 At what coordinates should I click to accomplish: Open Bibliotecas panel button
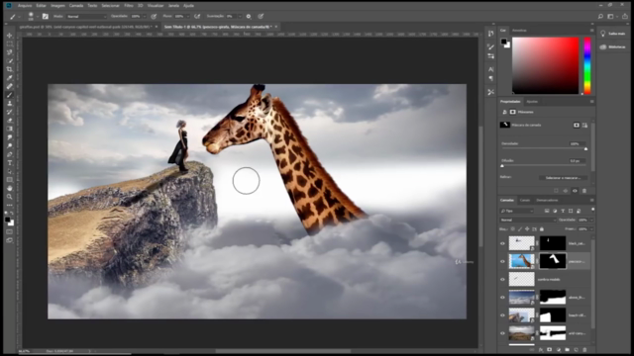click(613, 46)
